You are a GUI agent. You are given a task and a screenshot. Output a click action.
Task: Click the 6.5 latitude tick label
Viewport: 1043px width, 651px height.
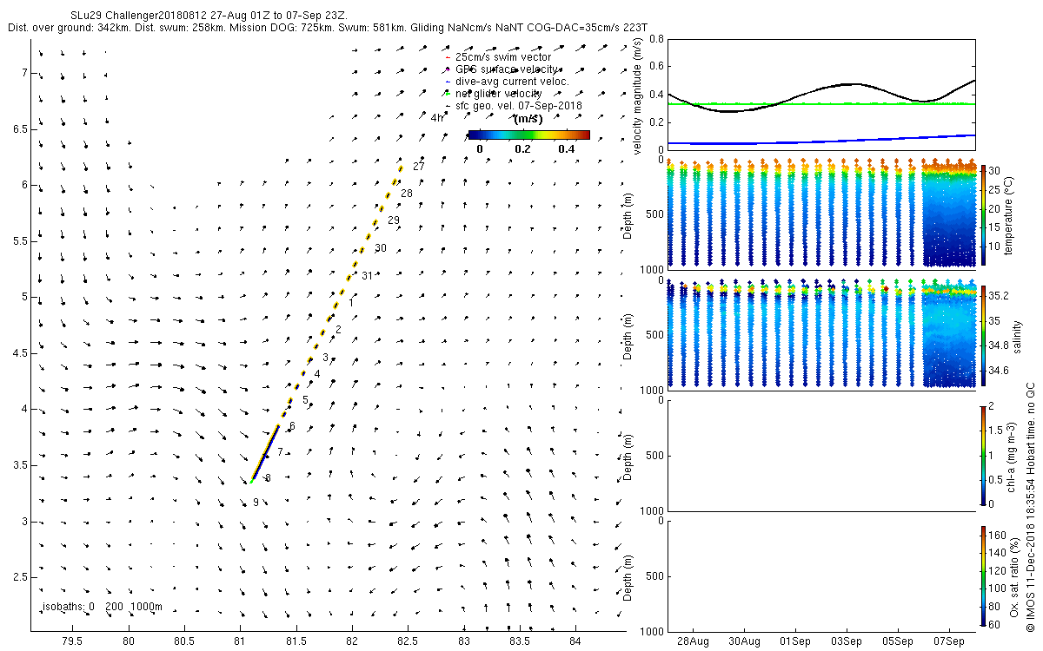coord(21,128)
